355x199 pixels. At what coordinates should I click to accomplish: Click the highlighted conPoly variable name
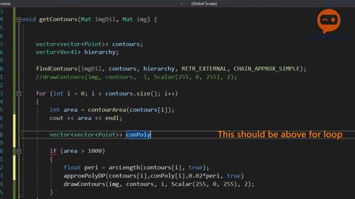pyautogui.click(x=138, y=134)
